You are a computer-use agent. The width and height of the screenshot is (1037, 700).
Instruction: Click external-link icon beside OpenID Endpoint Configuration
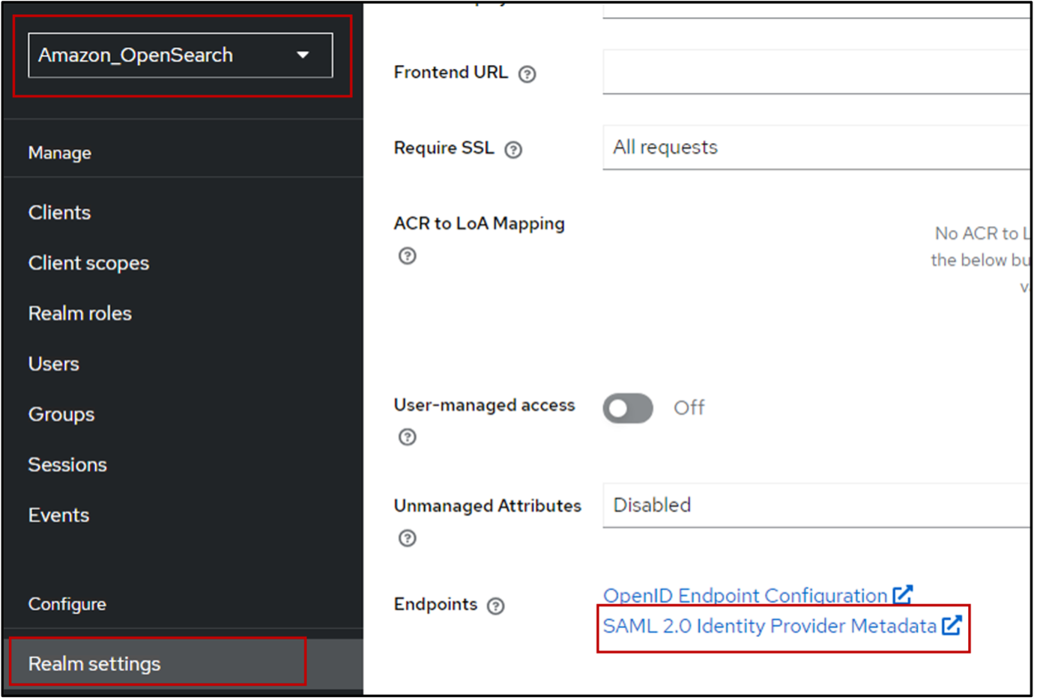(903, 595)
